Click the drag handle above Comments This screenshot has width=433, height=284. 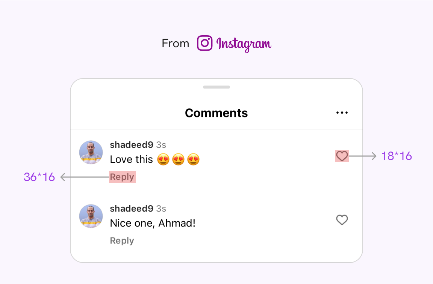(216, 87)
